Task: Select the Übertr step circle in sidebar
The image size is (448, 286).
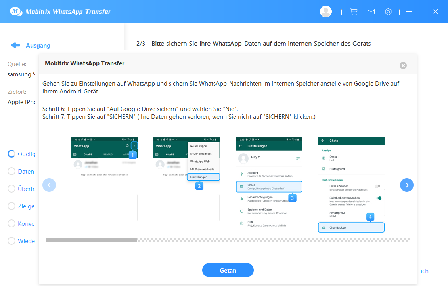Action: click(11, 189)
